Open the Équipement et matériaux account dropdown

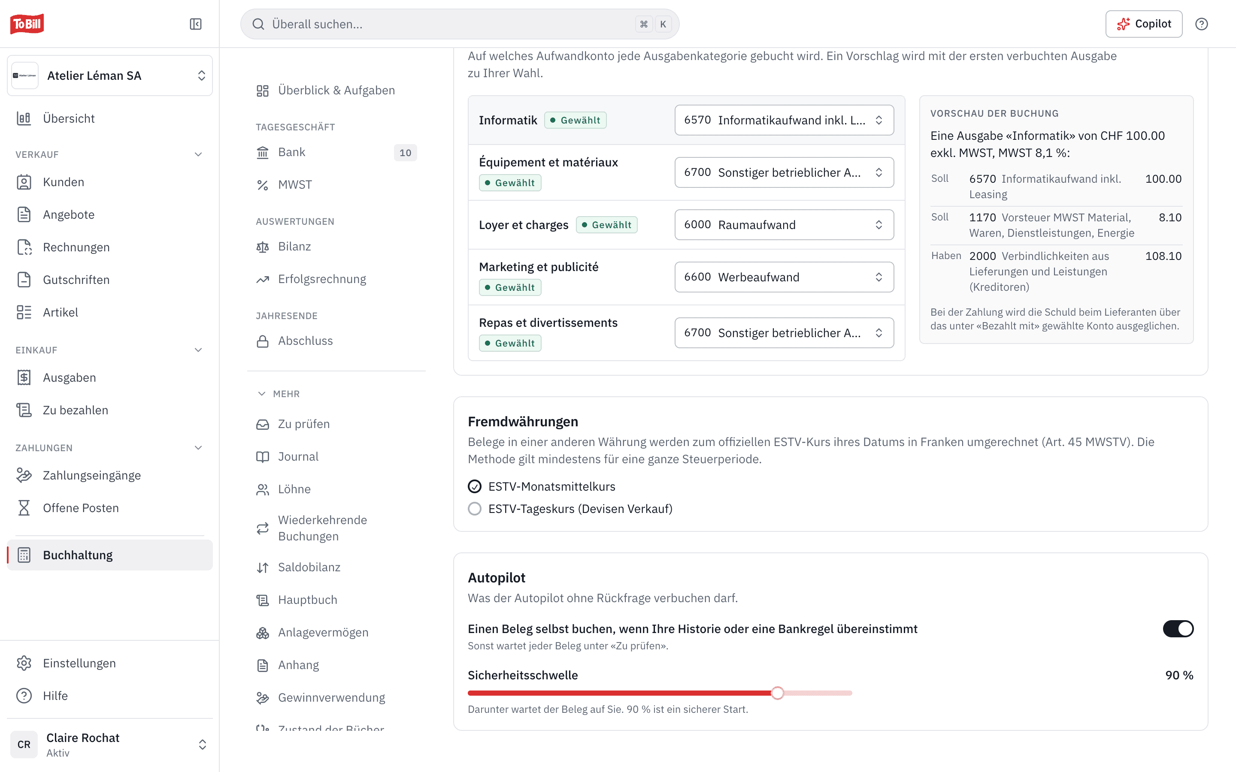click(x=784, y=172)
